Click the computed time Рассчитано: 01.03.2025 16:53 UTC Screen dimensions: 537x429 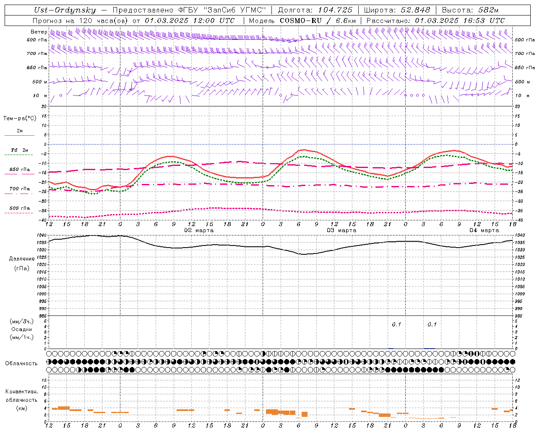coord(435,21)
